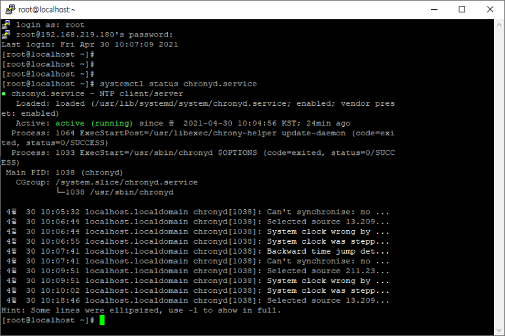This screenshot has height=336, width=505.
Task: Click the scrollbar down arrow
Action: pos(499,330)
